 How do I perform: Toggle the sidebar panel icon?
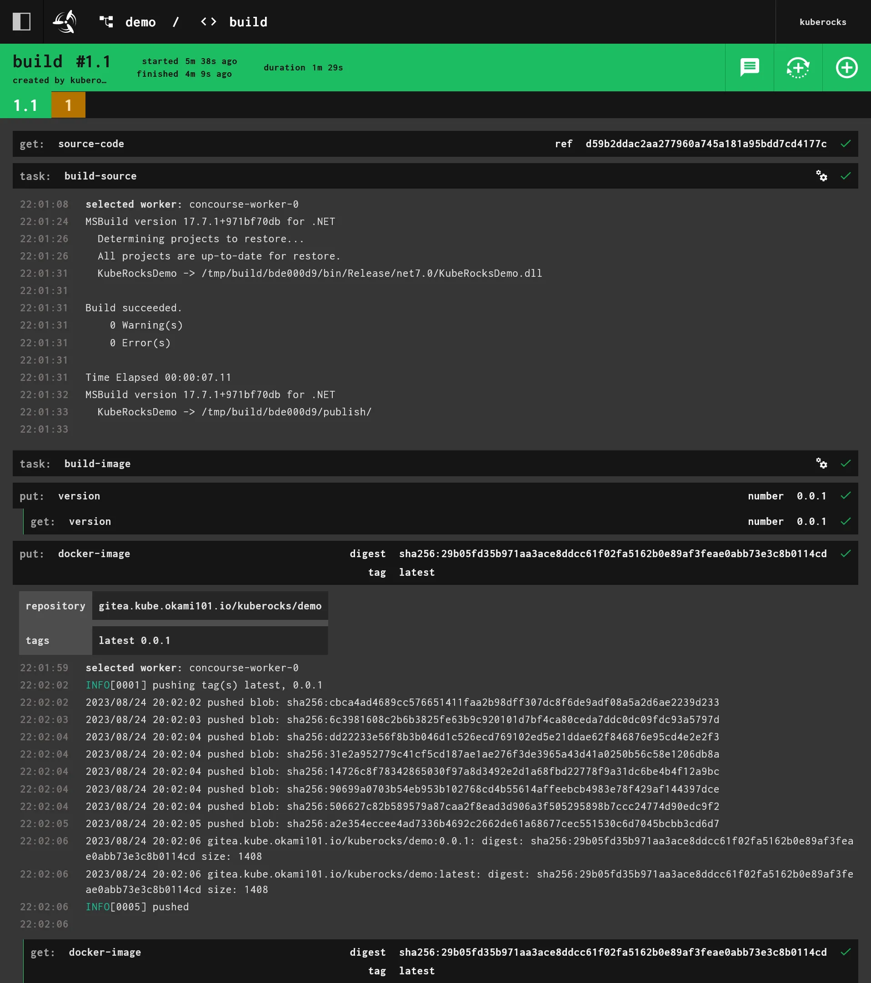click(22, 22)
